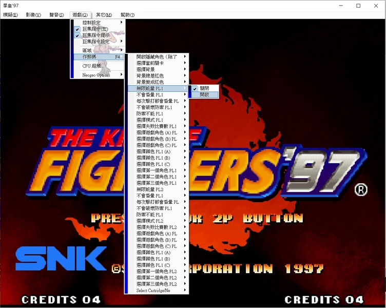The height and width of the screenshot is (308, 386).
Task: Open 選擇第二個角色 PL2 cheat
Action: click(x=158, y=278)
